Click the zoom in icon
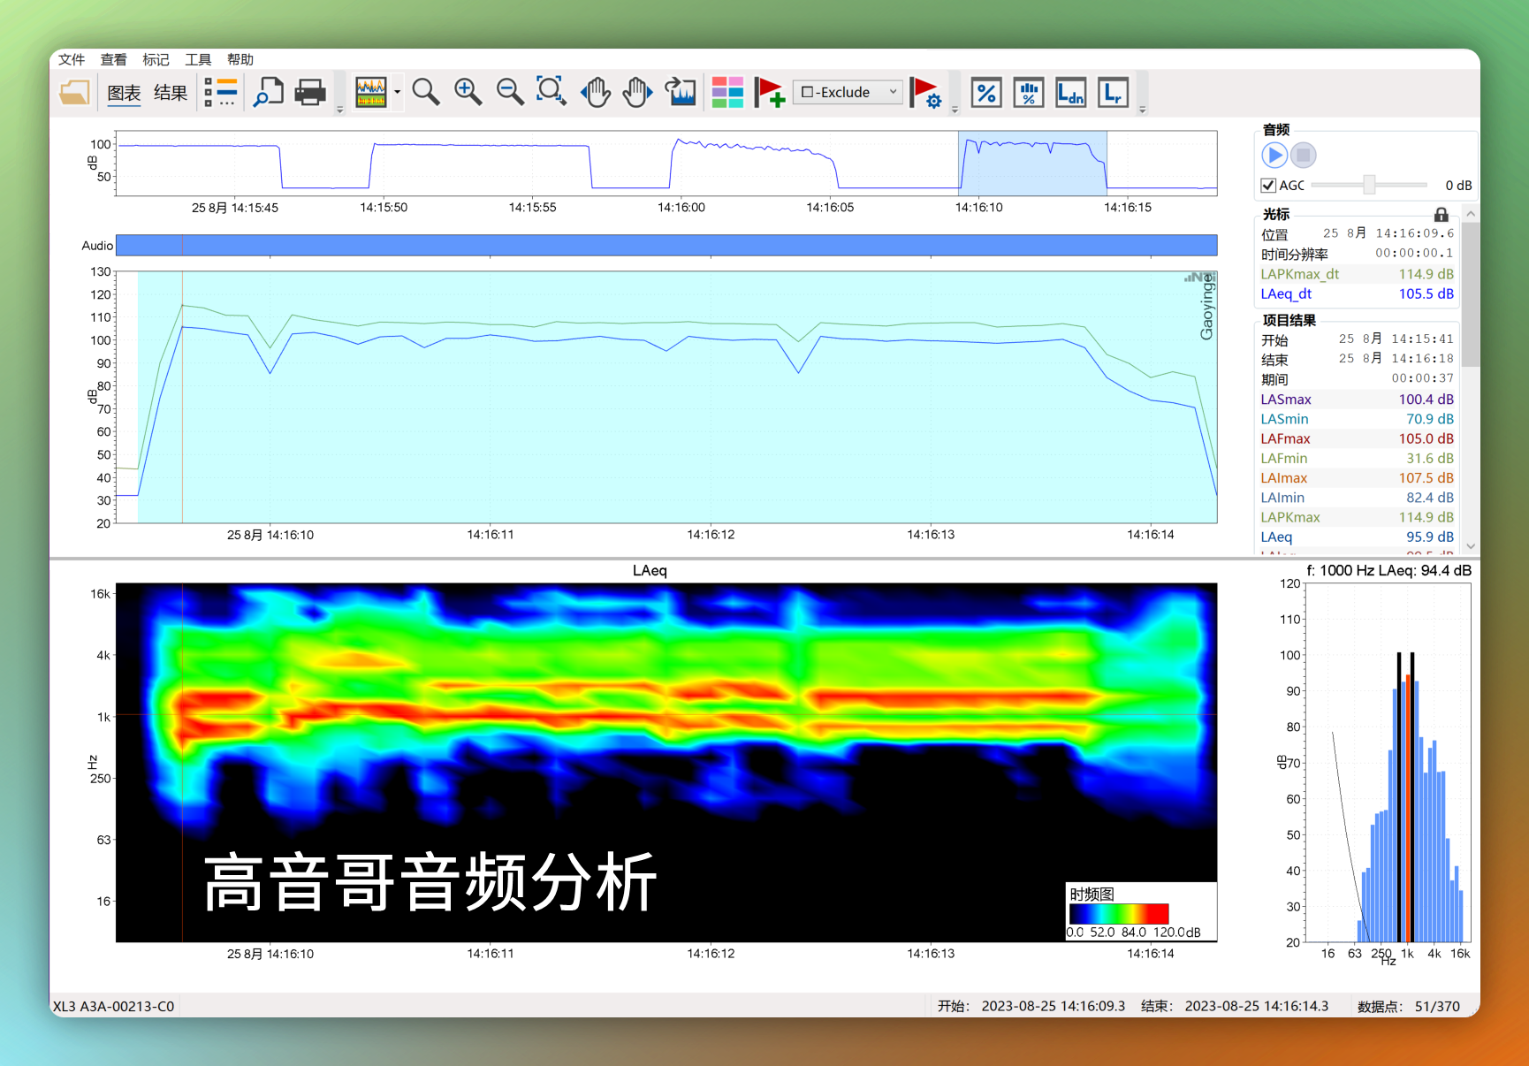This screenshot has height=1066, width=1529. (468, 92)
